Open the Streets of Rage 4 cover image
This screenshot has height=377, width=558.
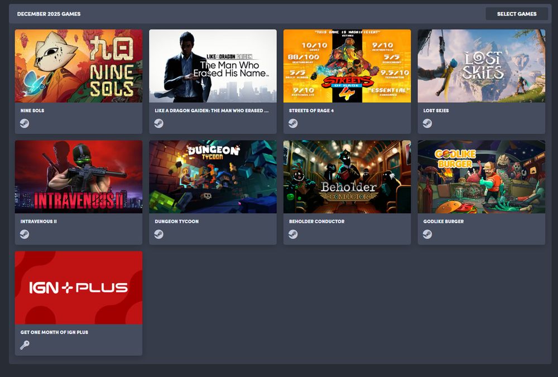347,66
